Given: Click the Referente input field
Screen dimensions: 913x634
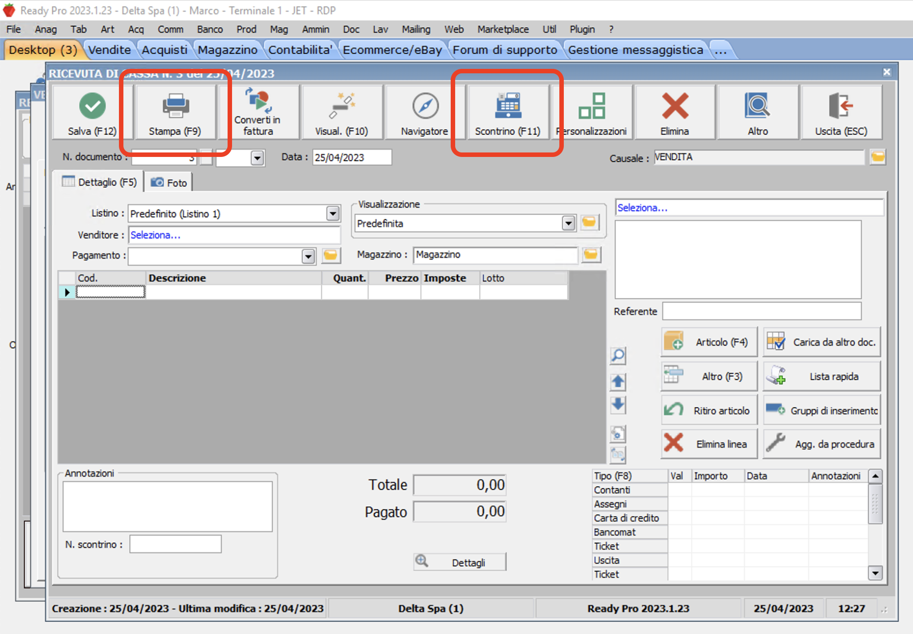Looking at the screenshot, I should point(761,311).
